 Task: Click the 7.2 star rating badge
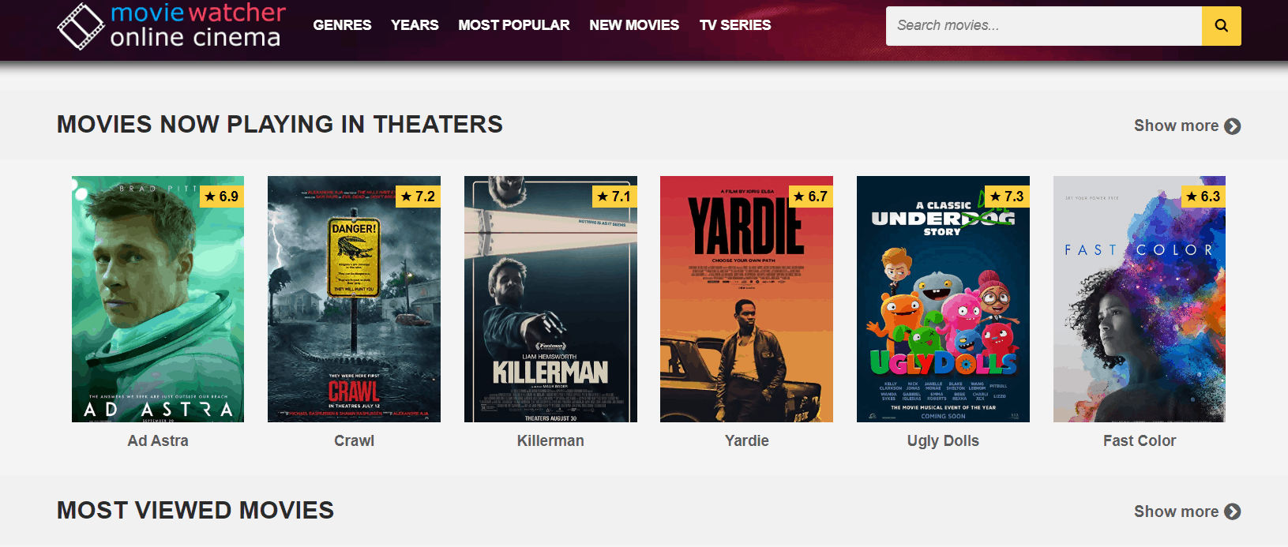click(419, 197)
